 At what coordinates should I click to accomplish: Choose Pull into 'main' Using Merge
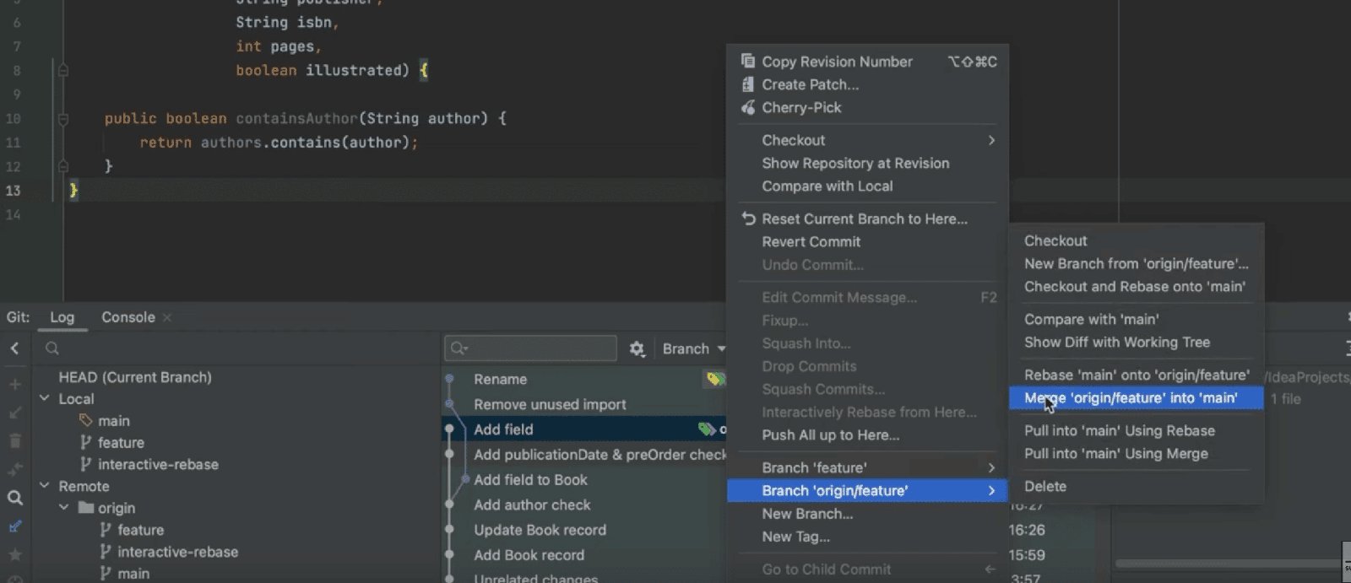pos(1137,453)
